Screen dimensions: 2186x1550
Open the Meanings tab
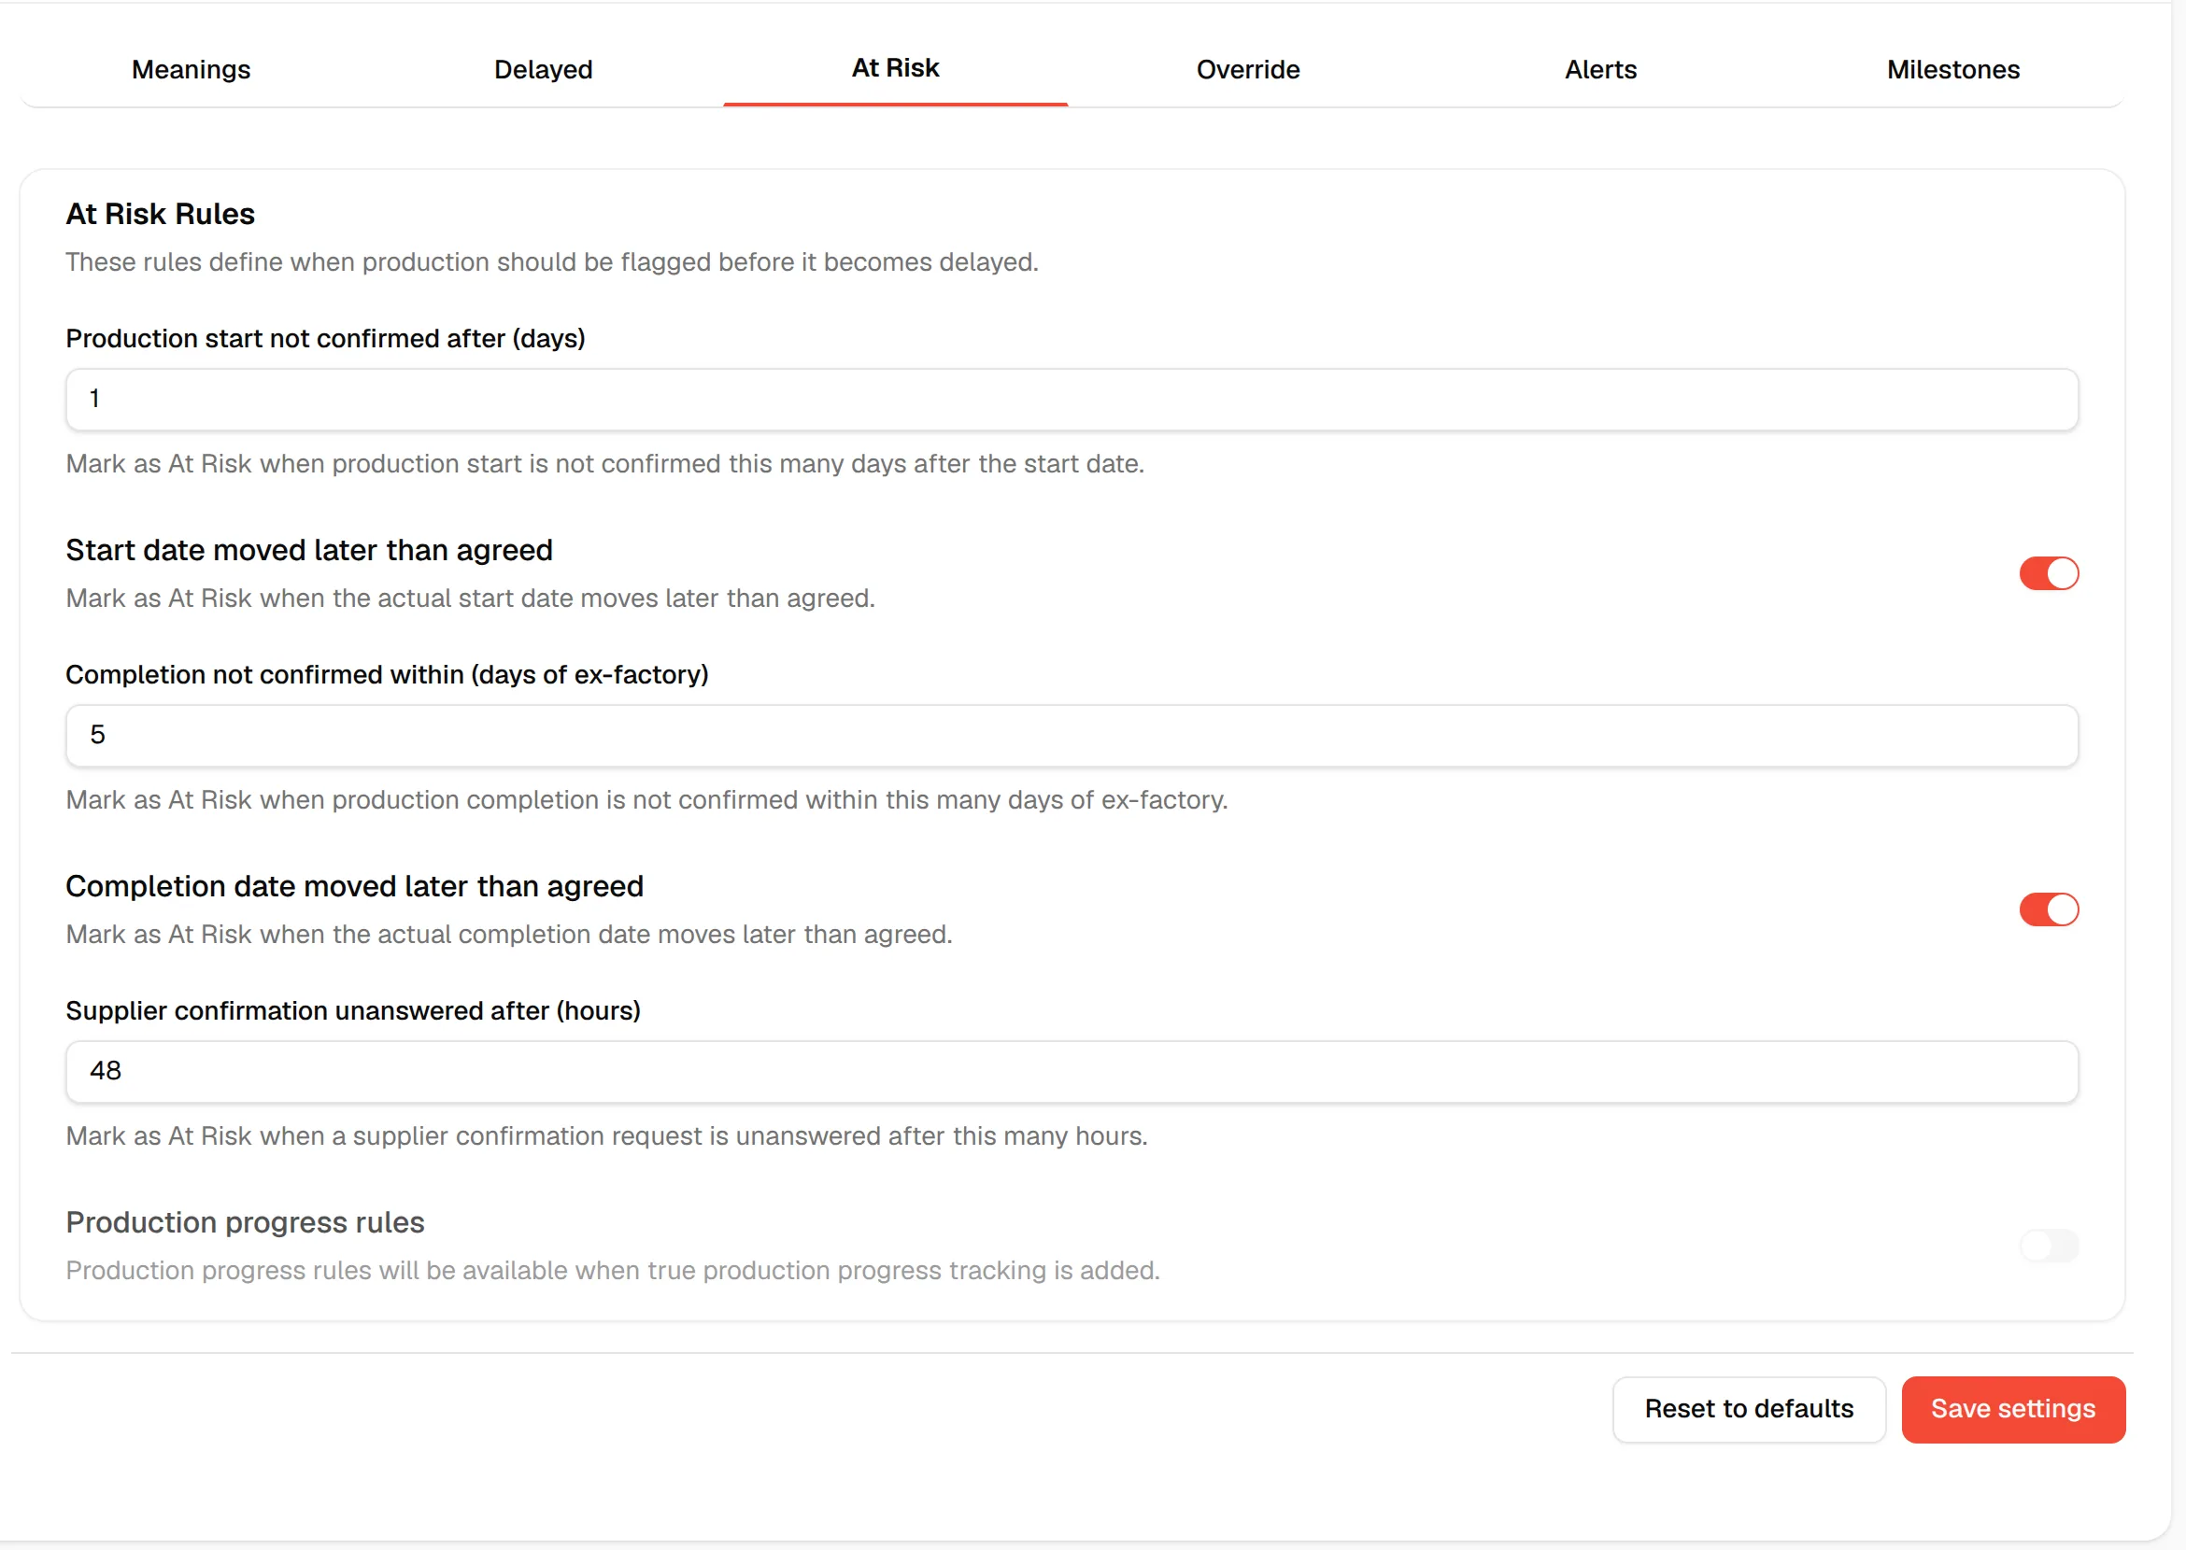click(191, 70)
